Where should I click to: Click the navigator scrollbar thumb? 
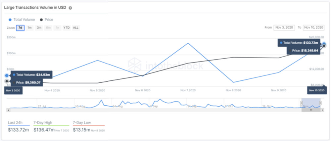click(311, 110)
